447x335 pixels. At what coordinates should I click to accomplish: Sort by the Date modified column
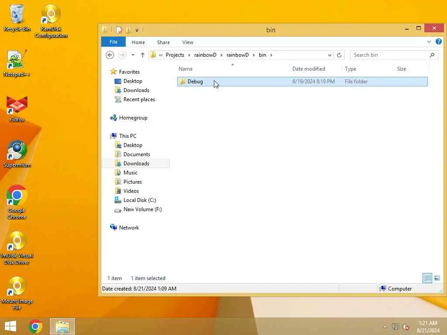[316, 68]
